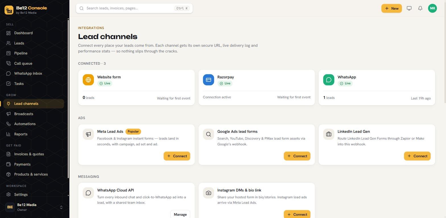
Task: Focus the search leads, invoices field
Action: (134, 8)
